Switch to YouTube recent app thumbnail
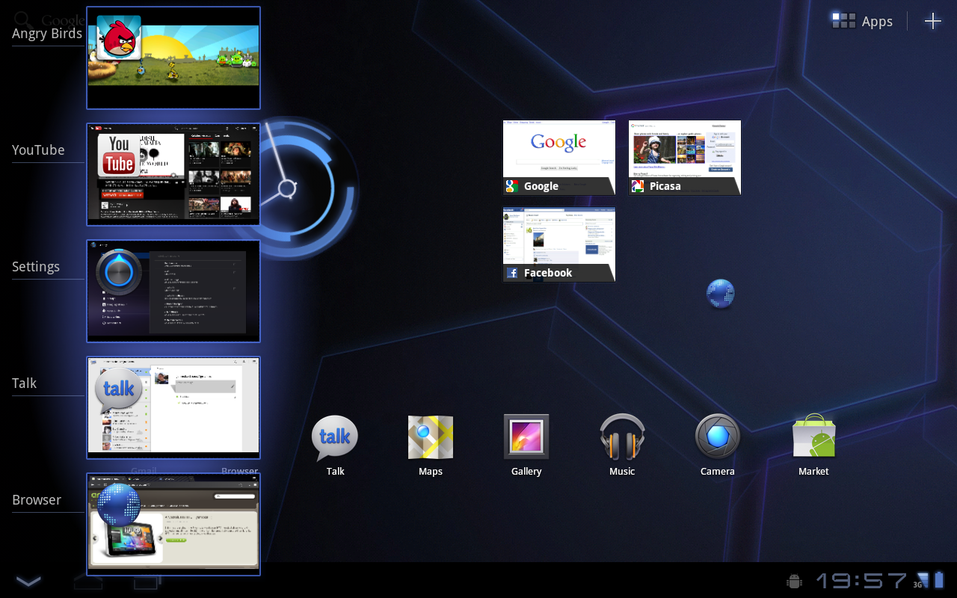Screen dimensions: 957x598 pyautogui.click(x=173, y=174)
